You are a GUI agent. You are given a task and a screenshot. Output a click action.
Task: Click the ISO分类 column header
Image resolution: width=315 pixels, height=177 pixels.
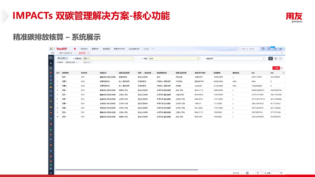pos(84,73)
